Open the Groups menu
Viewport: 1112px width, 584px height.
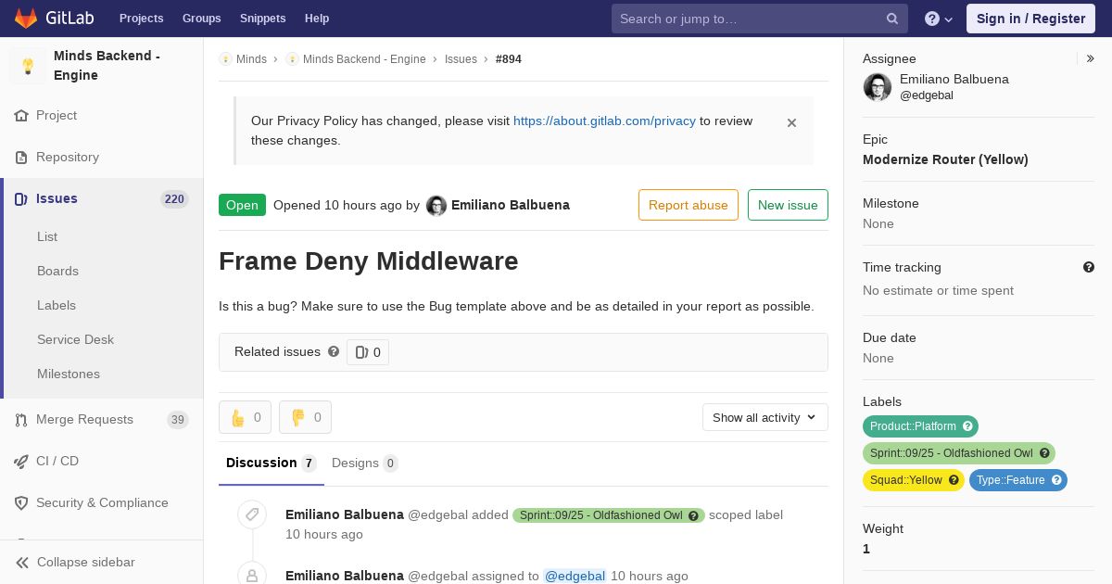201,19
